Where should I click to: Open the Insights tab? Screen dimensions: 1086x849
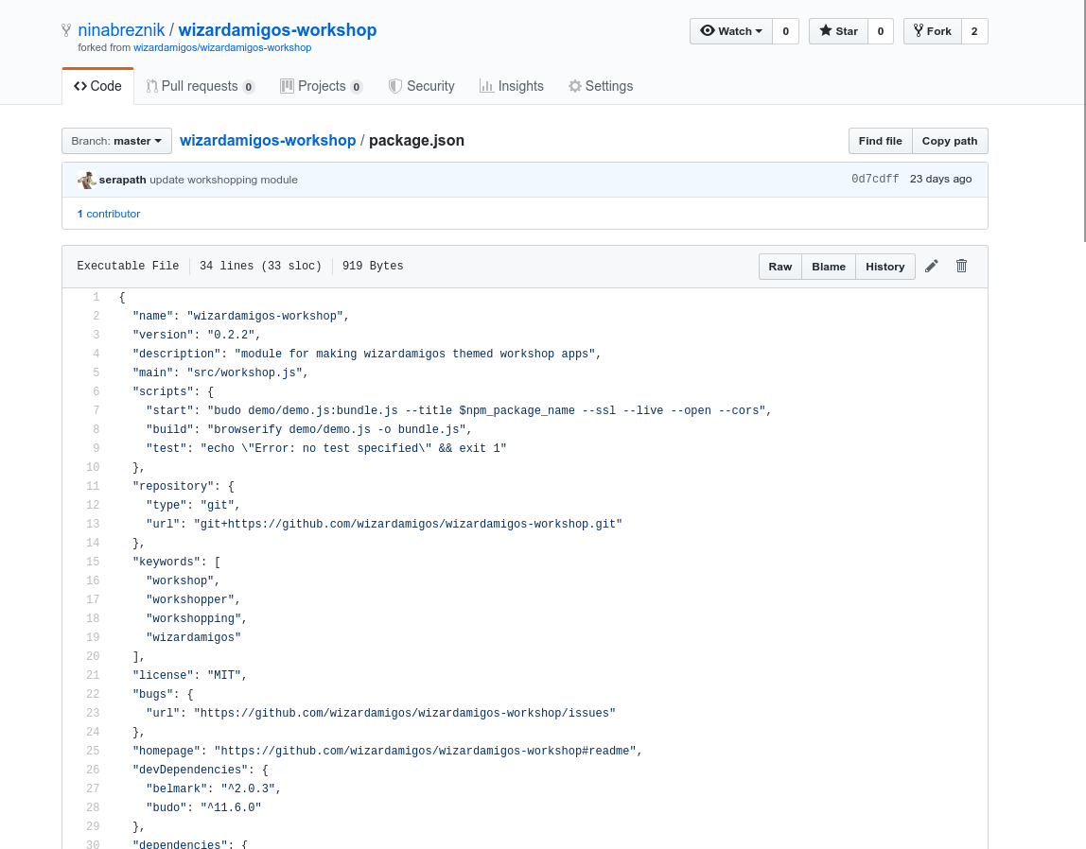point(511,86)
